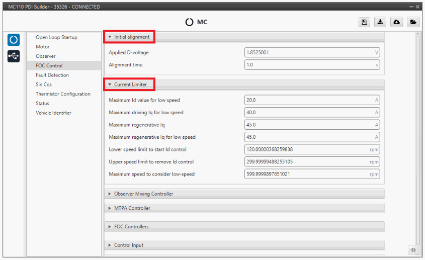Expand the FOC Controllers section
This screenshot has height=260, width=425.
point(131,227)
